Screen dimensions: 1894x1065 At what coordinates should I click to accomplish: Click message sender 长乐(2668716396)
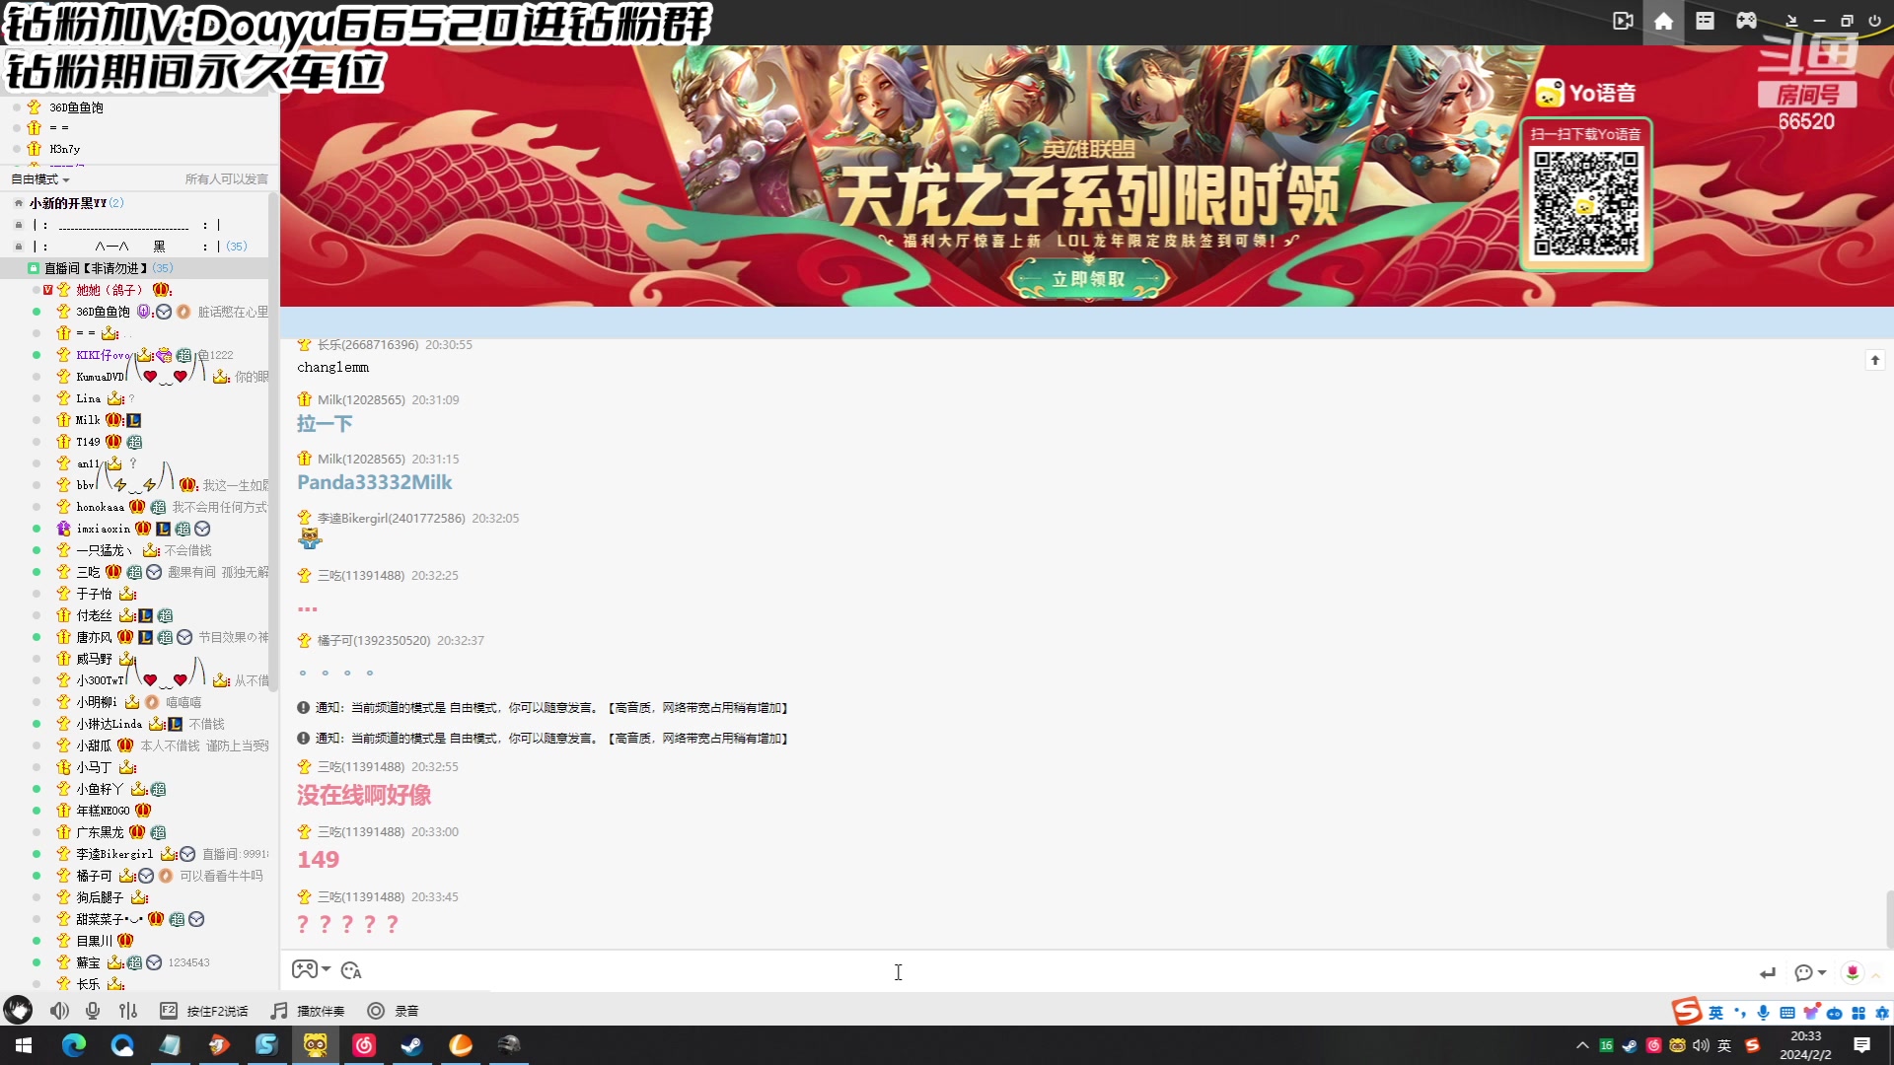click(x=368, y=344)
